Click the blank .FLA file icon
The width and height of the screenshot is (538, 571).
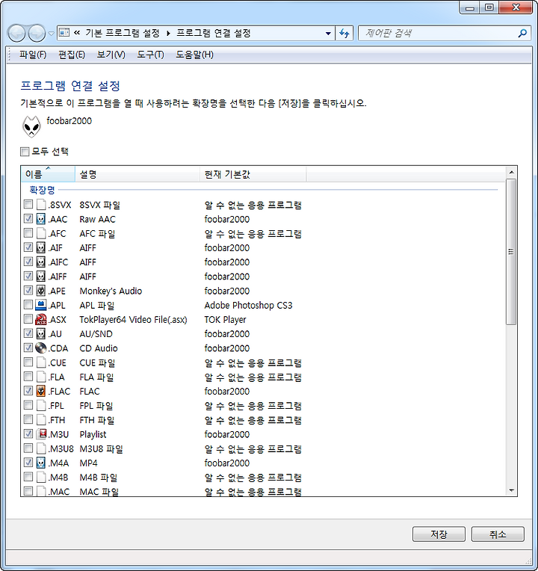point(41,377)
